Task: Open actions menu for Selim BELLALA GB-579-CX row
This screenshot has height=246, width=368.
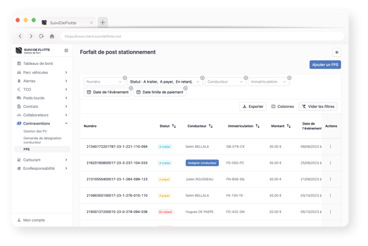Action: (331, 147)
